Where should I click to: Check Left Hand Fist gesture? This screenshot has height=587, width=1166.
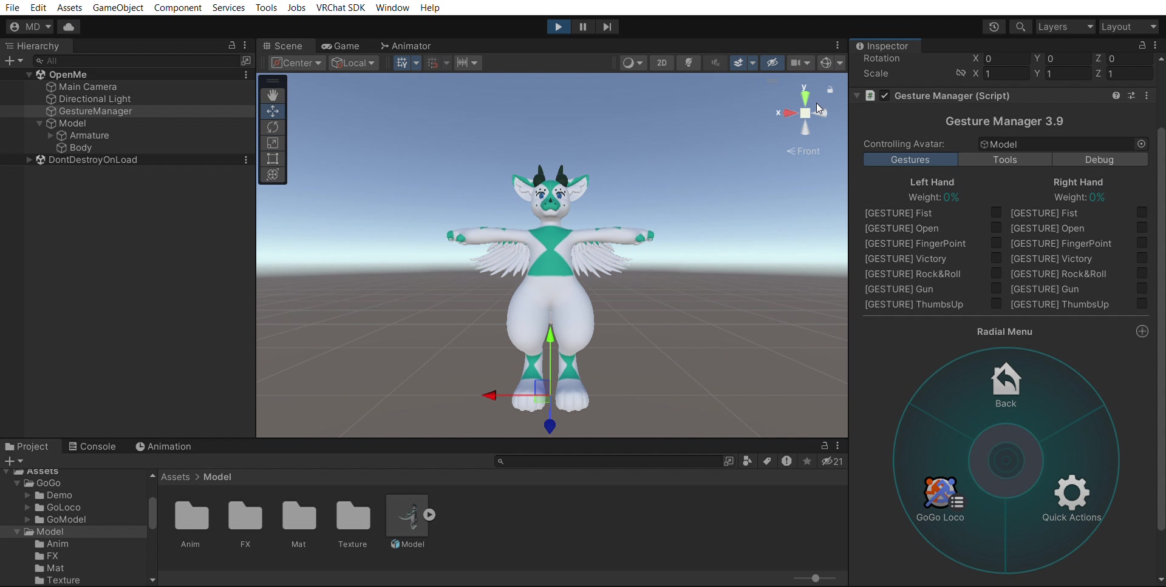point(996,212)
